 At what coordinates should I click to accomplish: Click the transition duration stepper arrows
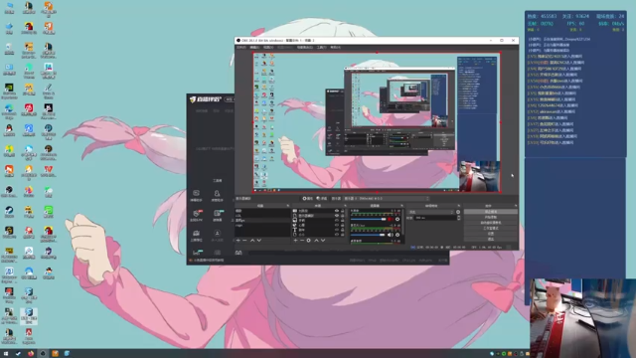point(459,218)
